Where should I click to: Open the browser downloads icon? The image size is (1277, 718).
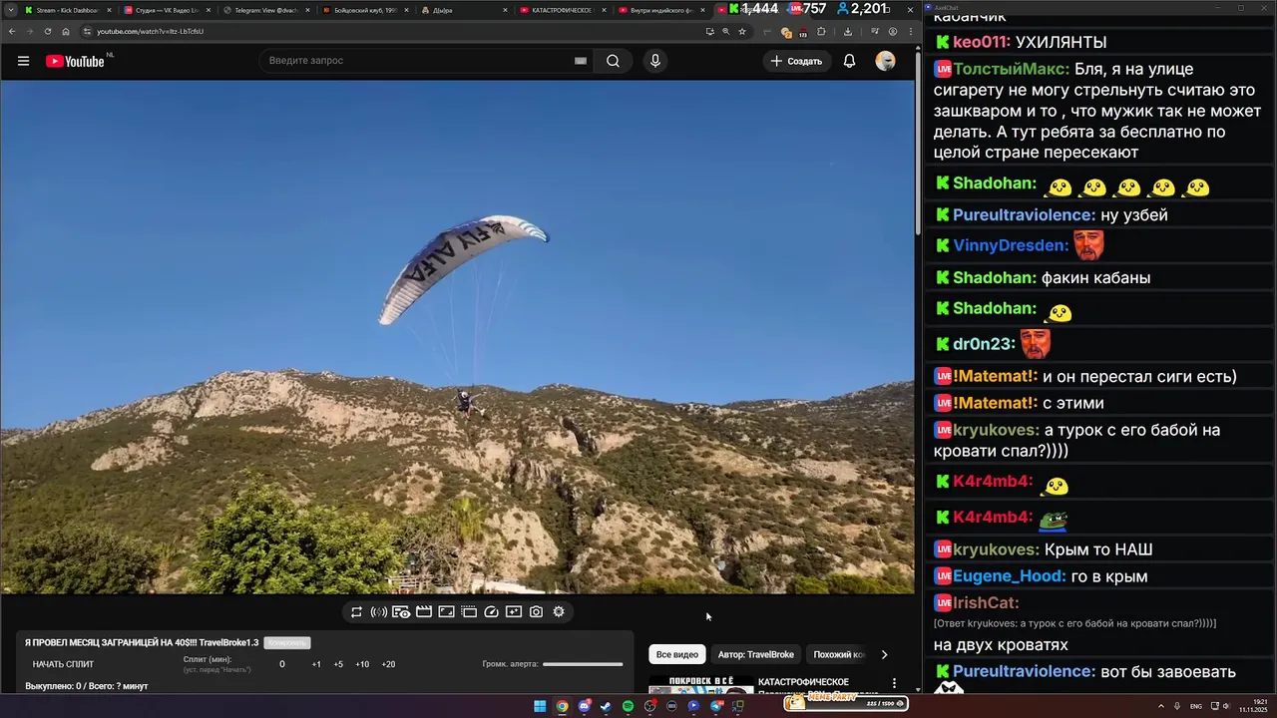[x=848, y=31]
